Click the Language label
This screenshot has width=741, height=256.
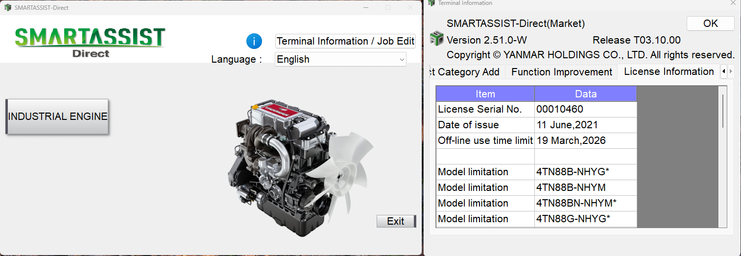[x=237, y=59]
